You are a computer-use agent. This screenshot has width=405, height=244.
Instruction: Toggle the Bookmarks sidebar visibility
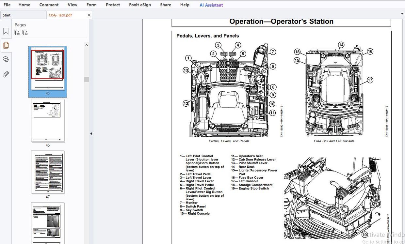[6, 31]
